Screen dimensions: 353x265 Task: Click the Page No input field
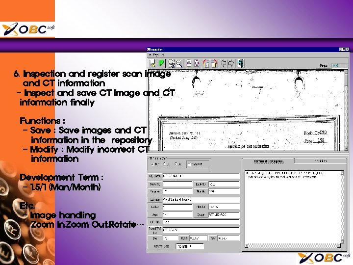[x=177, y=191]
